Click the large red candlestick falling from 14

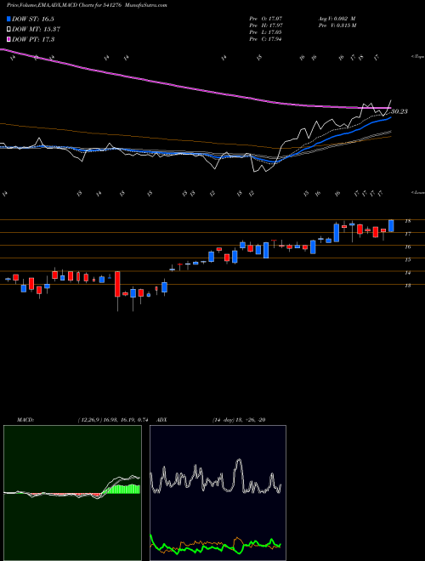pyautogui.click(x=117, y=284)
